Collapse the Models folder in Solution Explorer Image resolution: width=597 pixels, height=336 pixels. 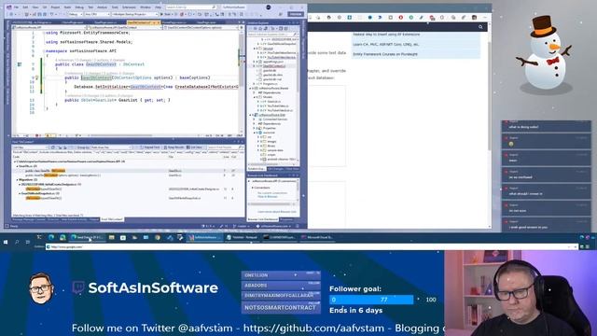click(255, 97)
